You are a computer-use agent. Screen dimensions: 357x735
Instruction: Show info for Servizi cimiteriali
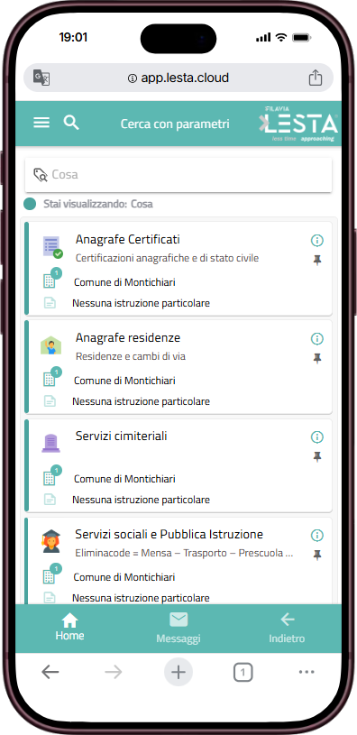click(x=317, y=436)
